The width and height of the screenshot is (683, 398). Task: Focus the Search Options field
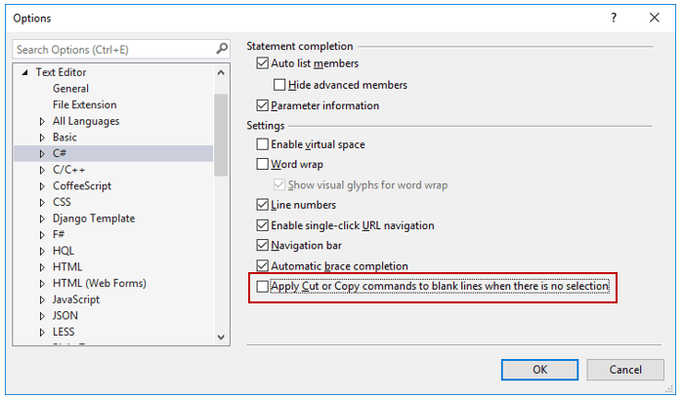112,49
